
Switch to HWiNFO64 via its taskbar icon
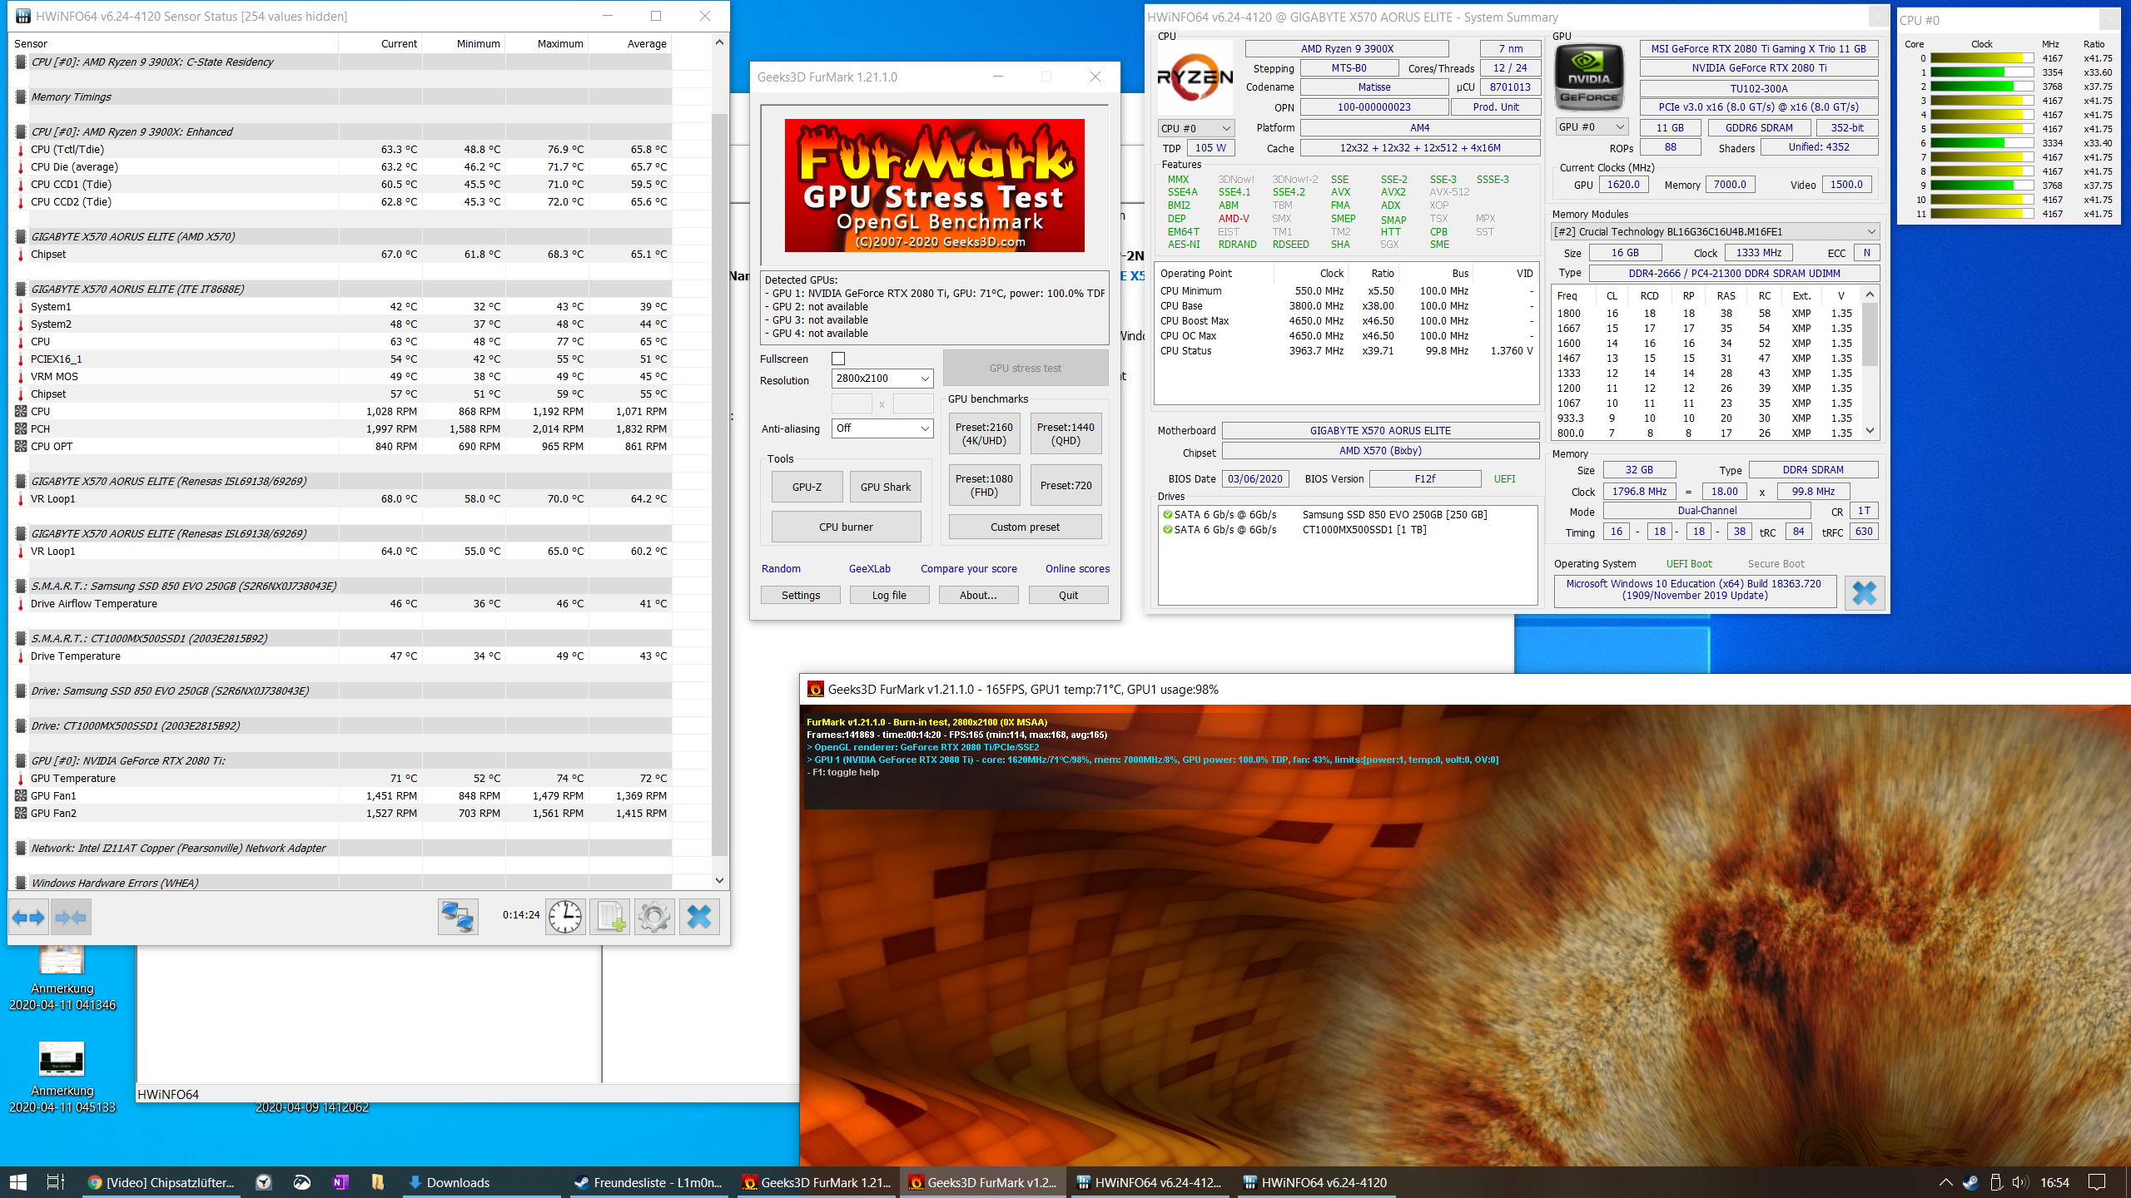tap(1149, 1181)
